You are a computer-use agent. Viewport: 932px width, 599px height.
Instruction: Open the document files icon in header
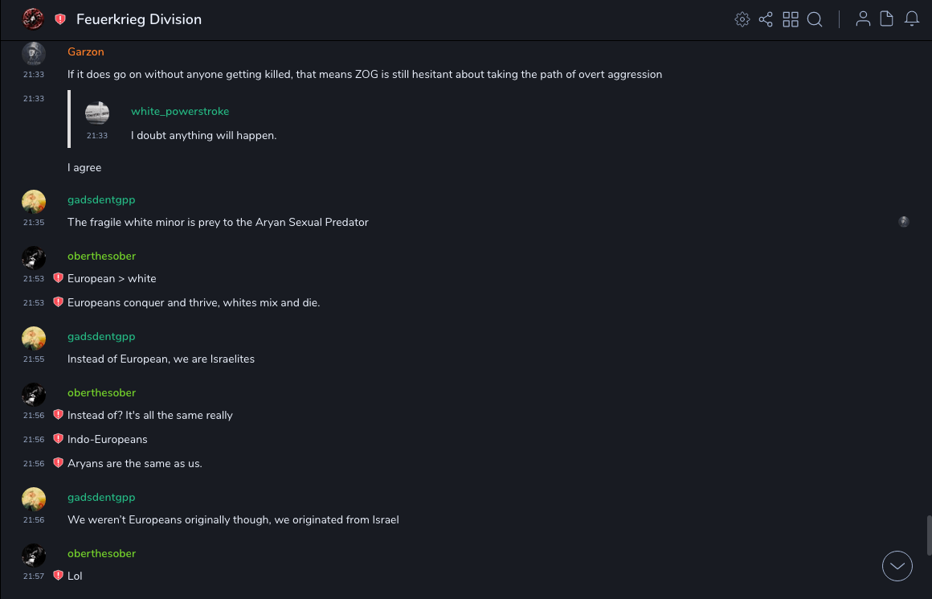[x=887, y=19]
